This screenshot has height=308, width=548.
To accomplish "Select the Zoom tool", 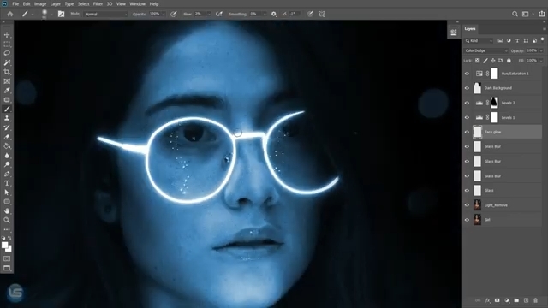I will click(x=7, y=220).
